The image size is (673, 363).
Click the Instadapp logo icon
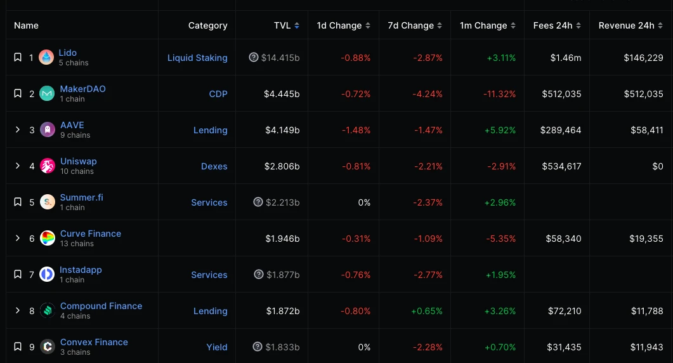pyautogui.click(x=47, y=275)
